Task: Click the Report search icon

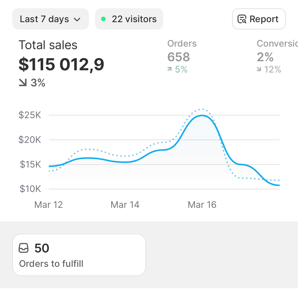Action: tap(242, 19)
